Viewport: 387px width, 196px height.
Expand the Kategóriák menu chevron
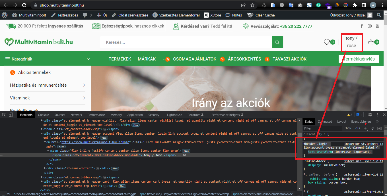click(x=88, y=59)
